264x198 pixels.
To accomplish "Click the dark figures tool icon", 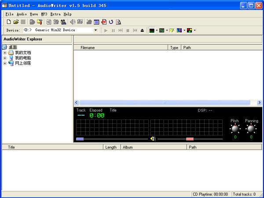I will tap(63, 22).
